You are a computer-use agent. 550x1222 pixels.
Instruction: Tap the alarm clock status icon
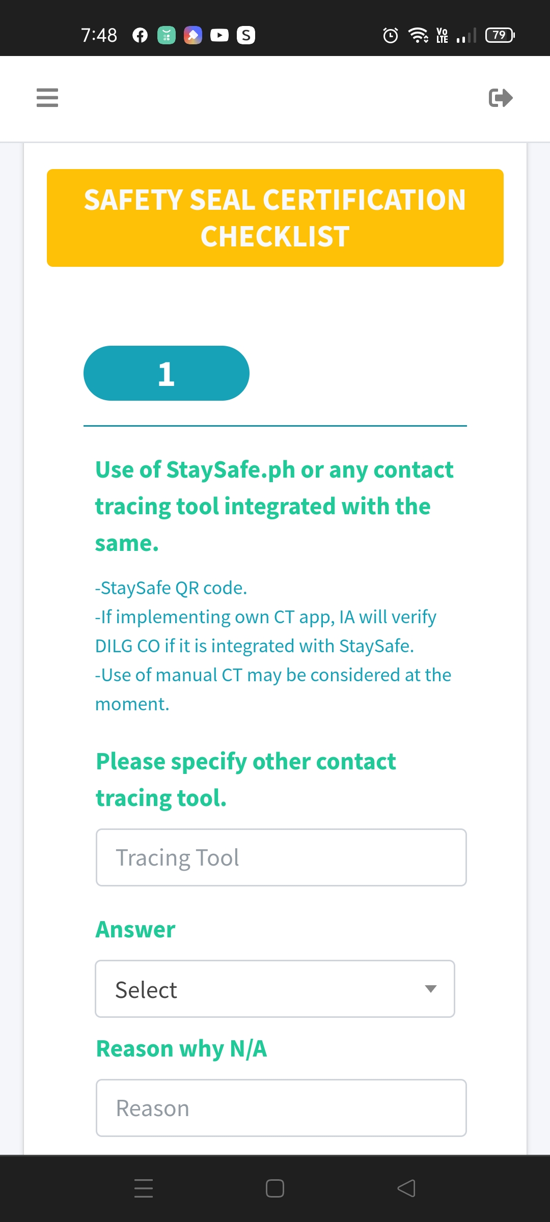[391, 35]
